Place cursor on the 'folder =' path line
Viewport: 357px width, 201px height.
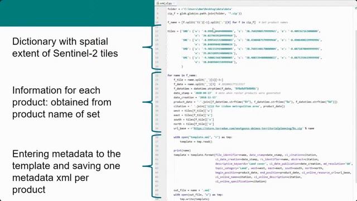(200, 9)
